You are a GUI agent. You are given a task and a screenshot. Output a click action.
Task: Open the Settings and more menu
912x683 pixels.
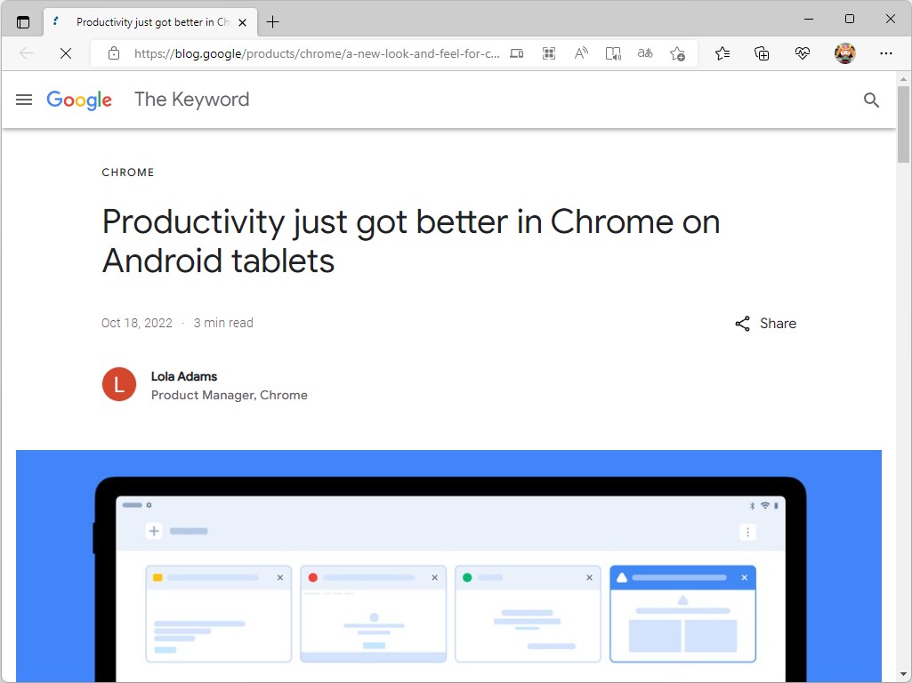(x=886, y=53)
